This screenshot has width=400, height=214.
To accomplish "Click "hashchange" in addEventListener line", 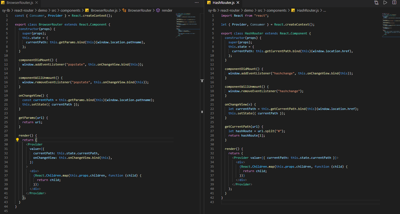I will click(284, 73).
